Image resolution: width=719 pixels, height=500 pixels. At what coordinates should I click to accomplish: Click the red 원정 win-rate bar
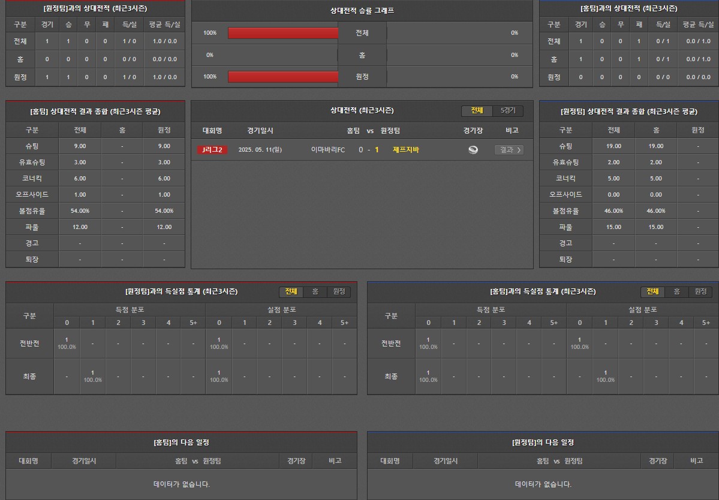pyautogui.click(x=283, y=77)
